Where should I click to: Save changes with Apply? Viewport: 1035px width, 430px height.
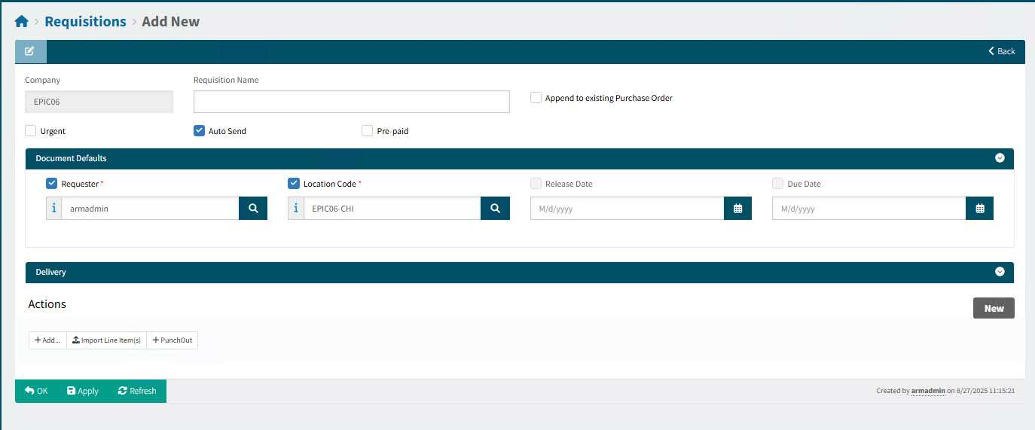[83, 391]
